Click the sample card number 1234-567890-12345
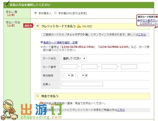The height and width of the screenshot is (121, 158). [x=114, y=47]
